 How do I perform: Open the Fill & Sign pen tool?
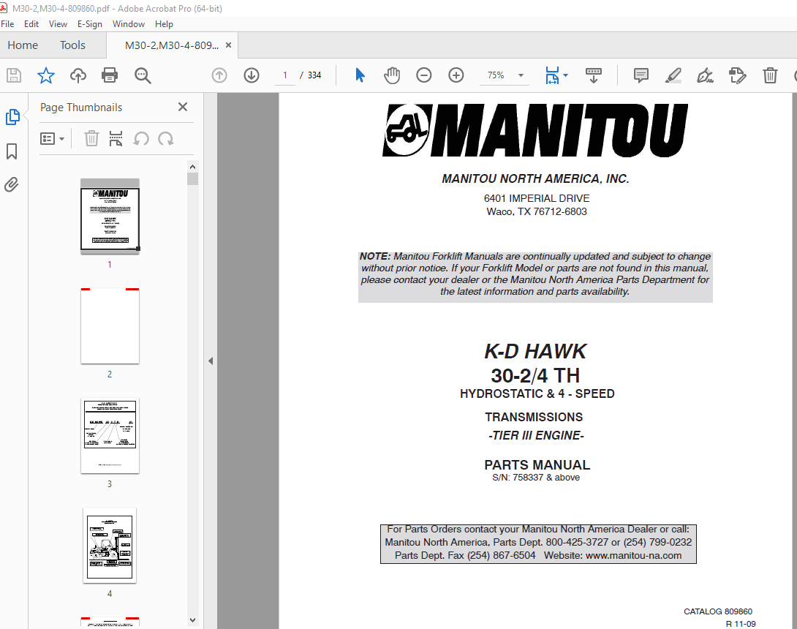click(705, 76)
